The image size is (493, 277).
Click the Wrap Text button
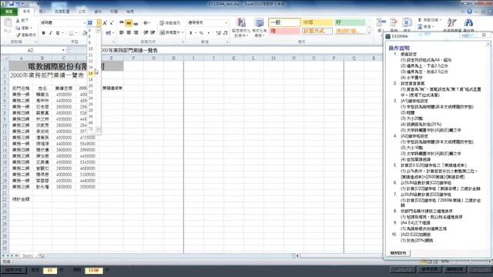click(x=169, y=23)
